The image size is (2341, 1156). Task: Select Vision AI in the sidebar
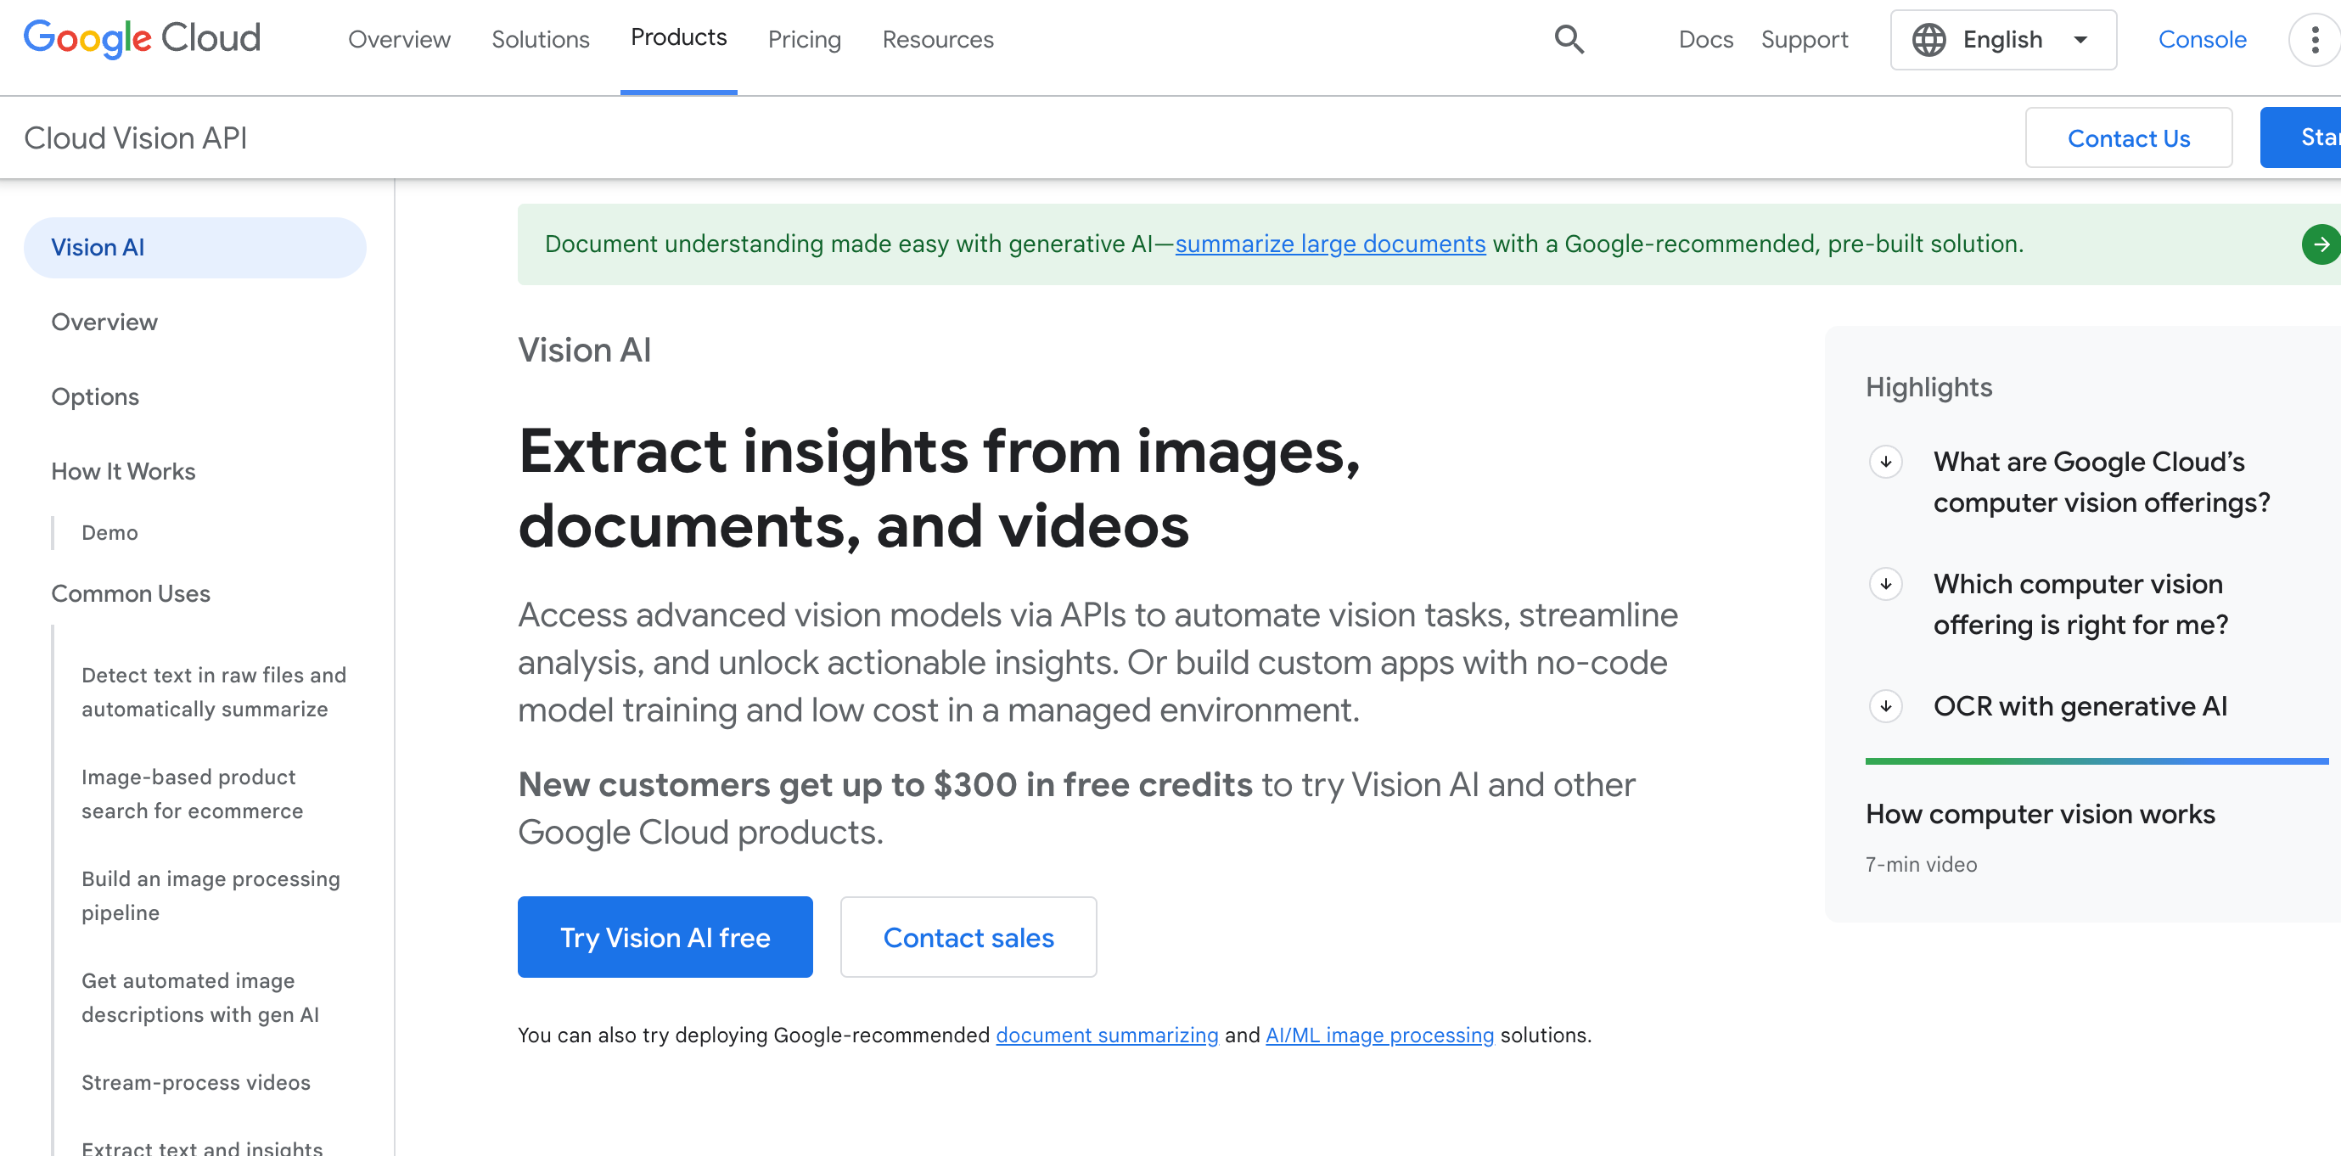(195, 247)
